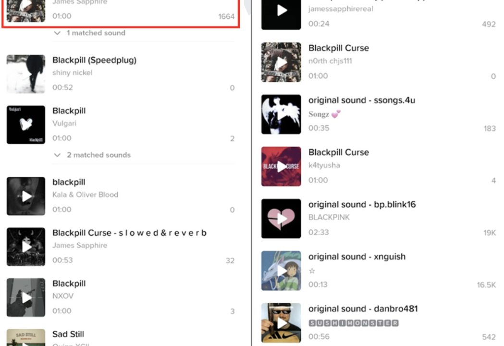Play Blackpill Curse slowed & reverb sound
Image resolution: width=504 pixels, height=346 pixels.
pyautogui.click(x=26, y=247)
